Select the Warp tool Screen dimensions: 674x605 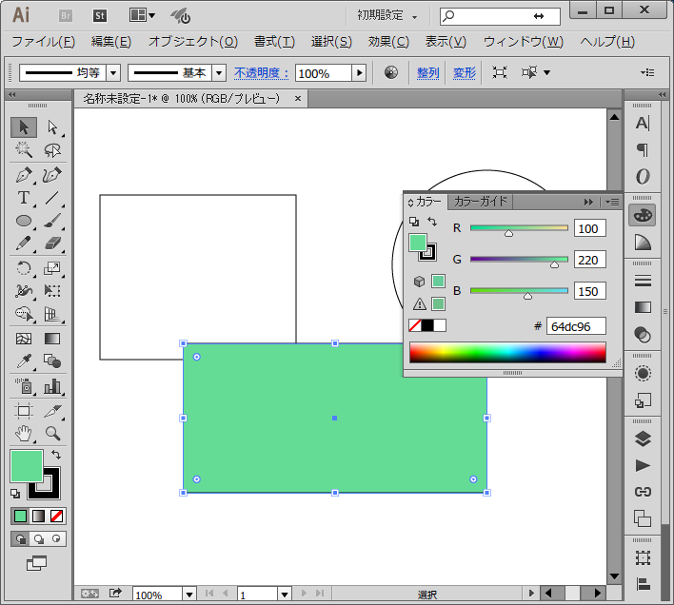(x=24, y=291)
